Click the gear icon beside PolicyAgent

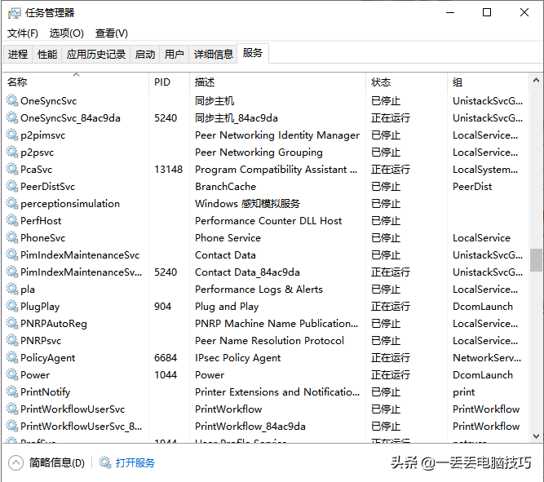click(x=12, y=358)
